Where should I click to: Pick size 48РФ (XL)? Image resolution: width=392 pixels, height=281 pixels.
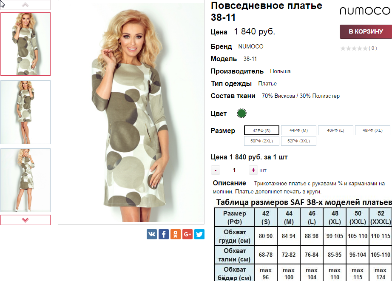[x=372, y=130]
